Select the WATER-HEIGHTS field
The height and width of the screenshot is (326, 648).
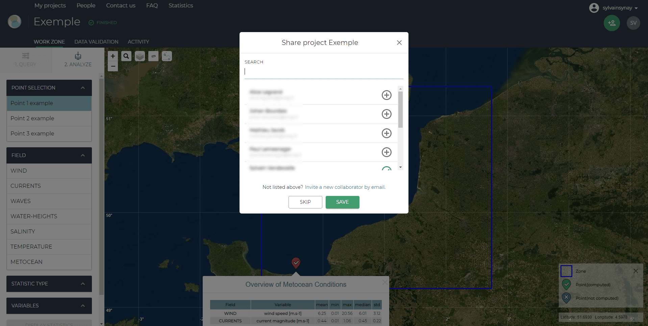click(49, 217)
